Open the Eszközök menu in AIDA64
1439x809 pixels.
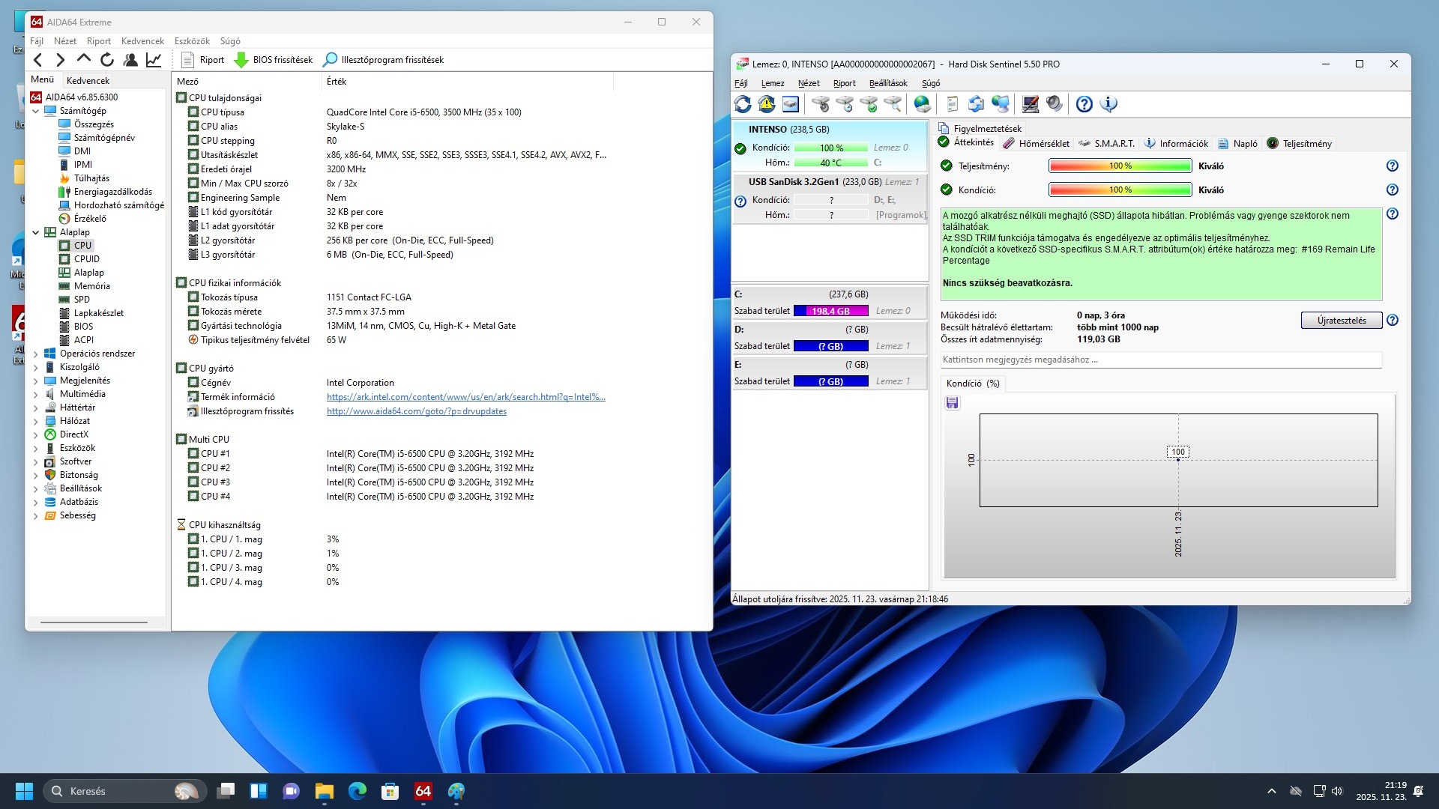point(192,41)
